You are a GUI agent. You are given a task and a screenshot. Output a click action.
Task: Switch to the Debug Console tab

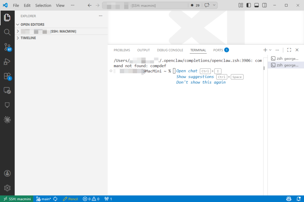pyautogui.click(x=170, y=50)
